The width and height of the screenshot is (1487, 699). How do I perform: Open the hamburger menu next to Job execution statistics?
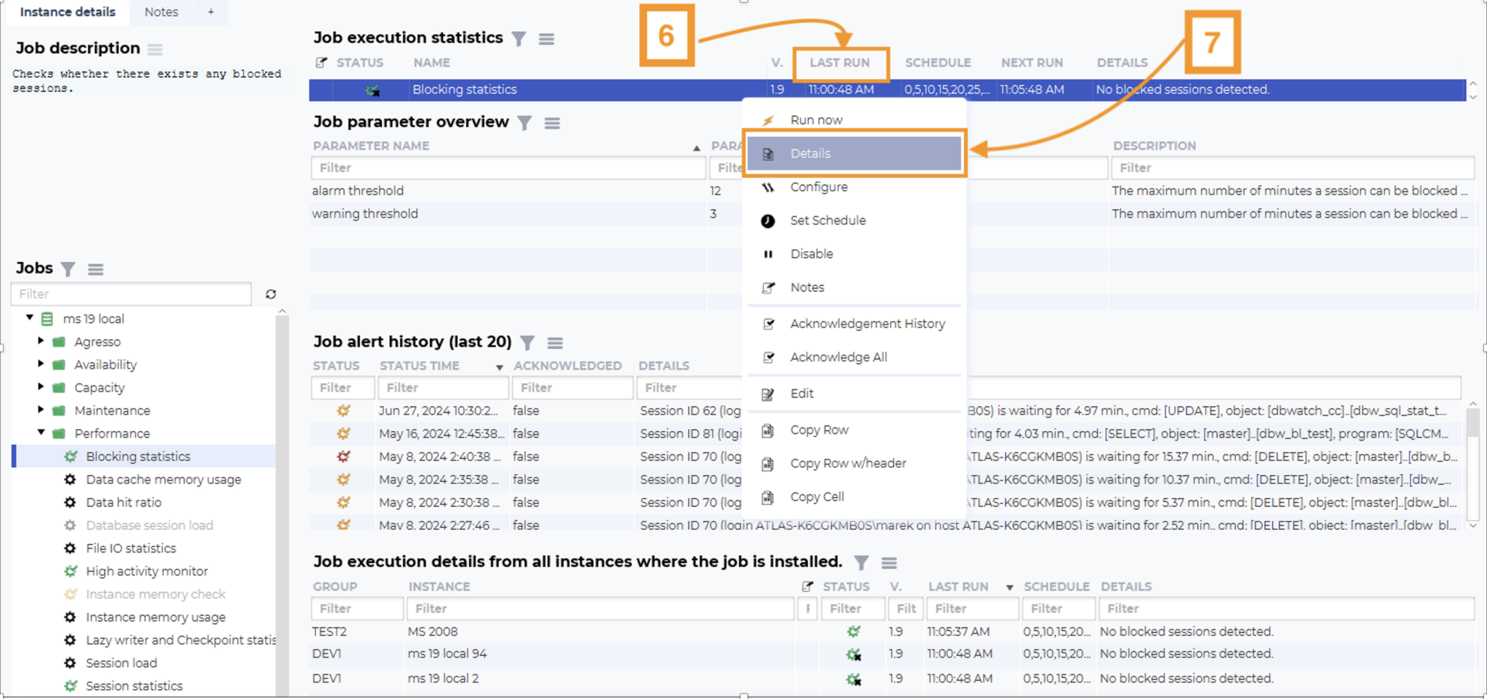click(547, 38)
